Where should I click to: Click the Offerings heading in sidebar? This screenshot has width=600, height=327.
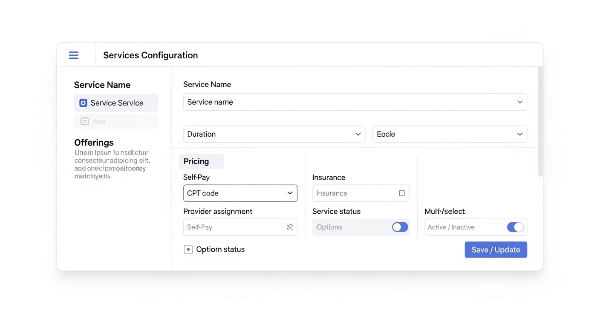point(94,143)
